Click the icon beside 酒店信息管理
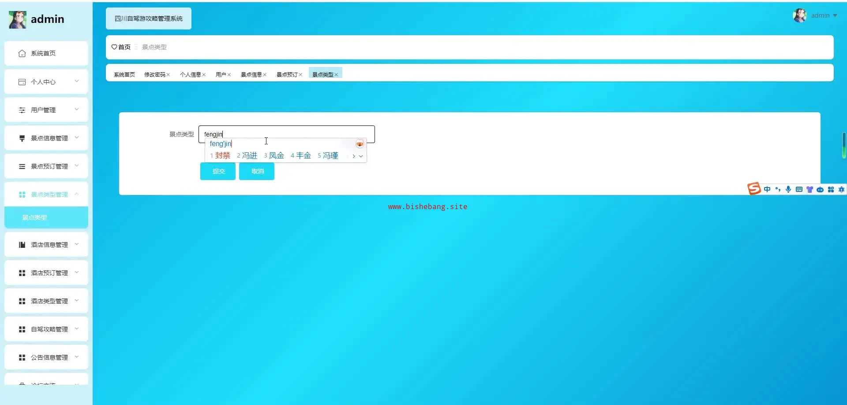The height and width of the screenshot is (405, 847). 22,245
